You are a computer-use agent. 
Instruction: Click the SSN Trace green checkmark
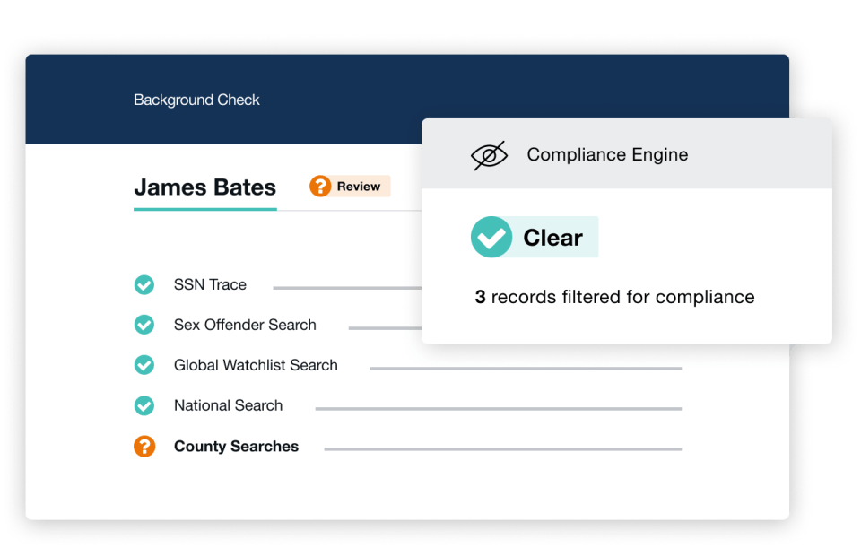[x=144, y=285]
